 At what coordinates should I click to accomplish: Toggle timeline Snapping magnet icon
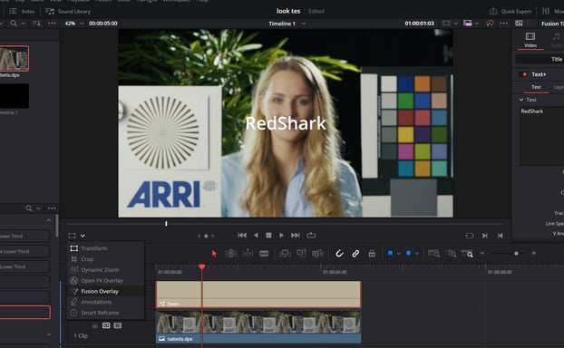click(x=339, y=254)
